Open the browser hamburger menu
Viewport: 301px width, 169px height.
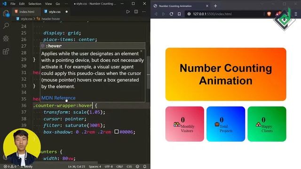pos(296,14)
